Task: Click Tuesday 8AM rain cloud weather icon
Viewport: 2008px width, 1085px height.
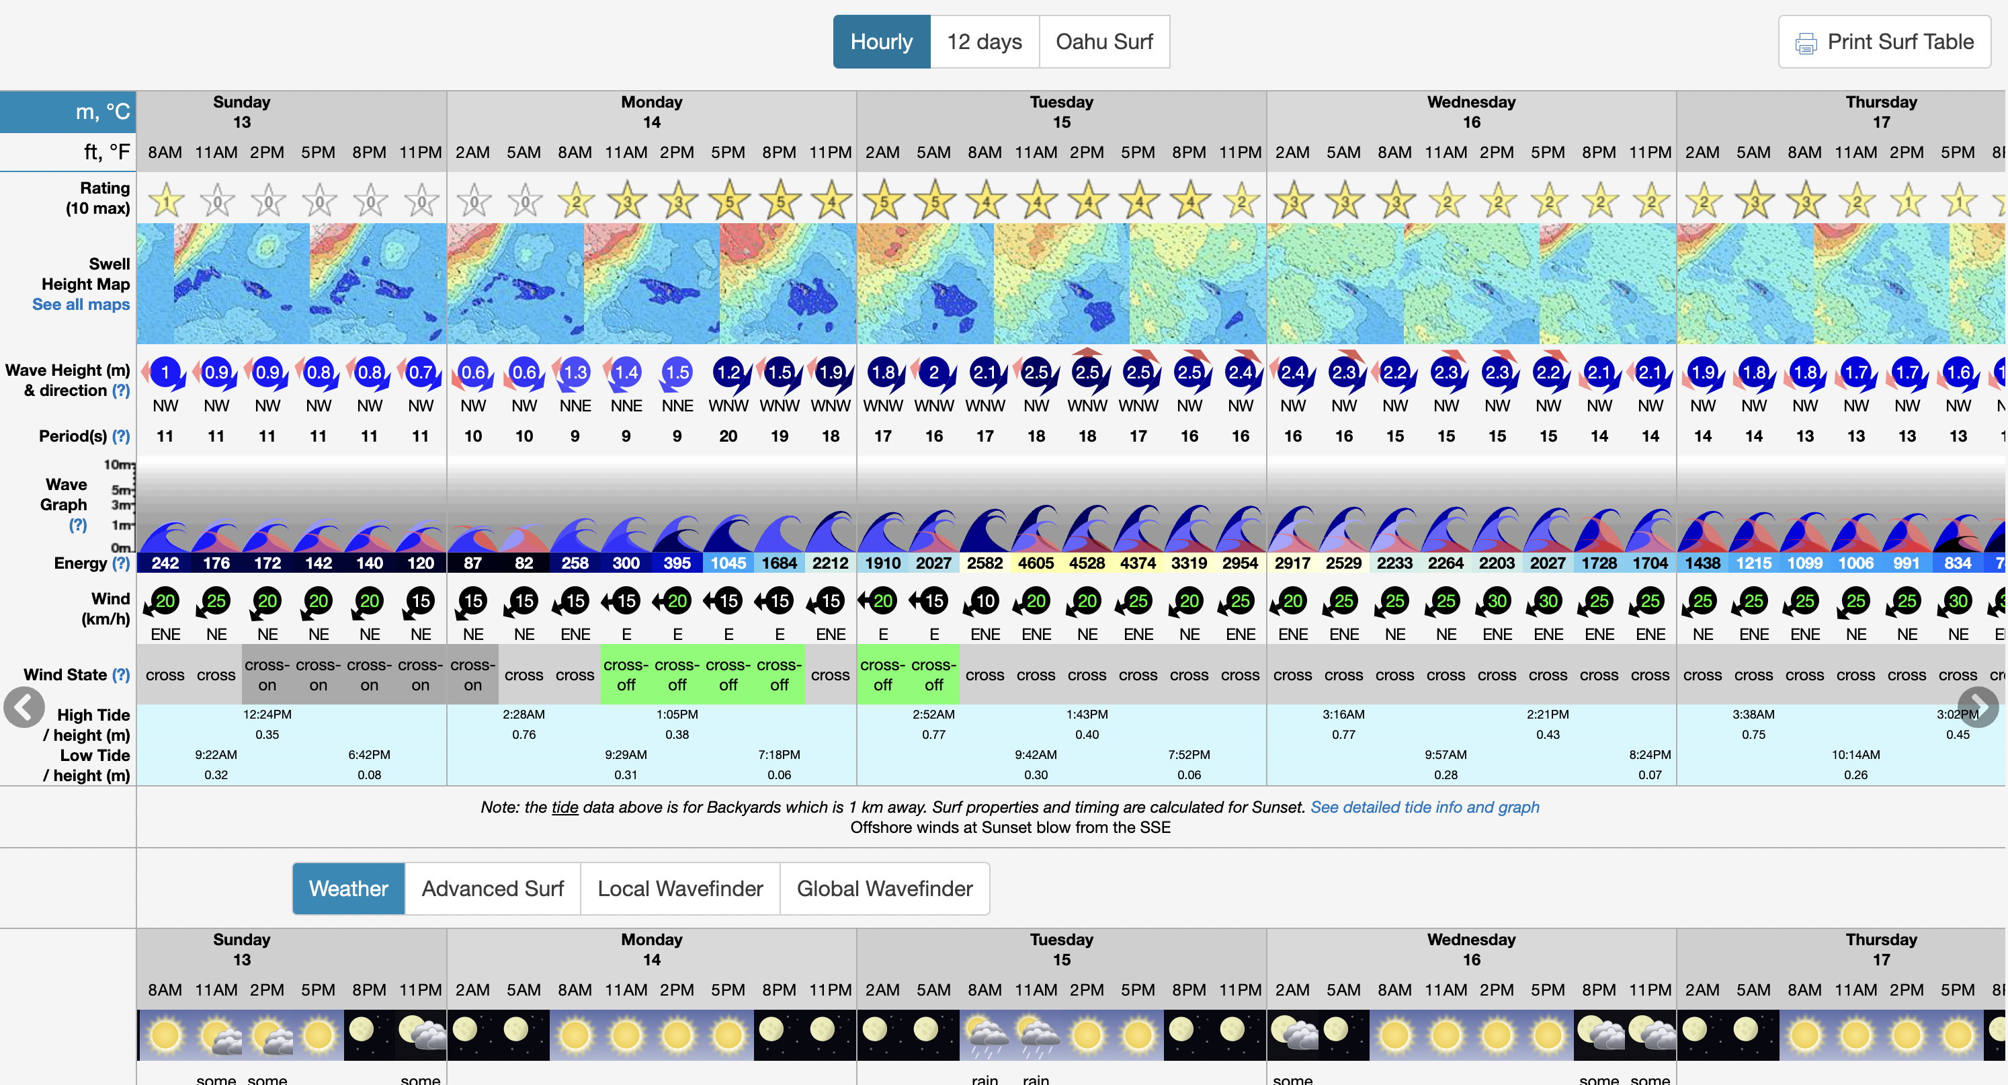Action: [x=985, y=1035]
